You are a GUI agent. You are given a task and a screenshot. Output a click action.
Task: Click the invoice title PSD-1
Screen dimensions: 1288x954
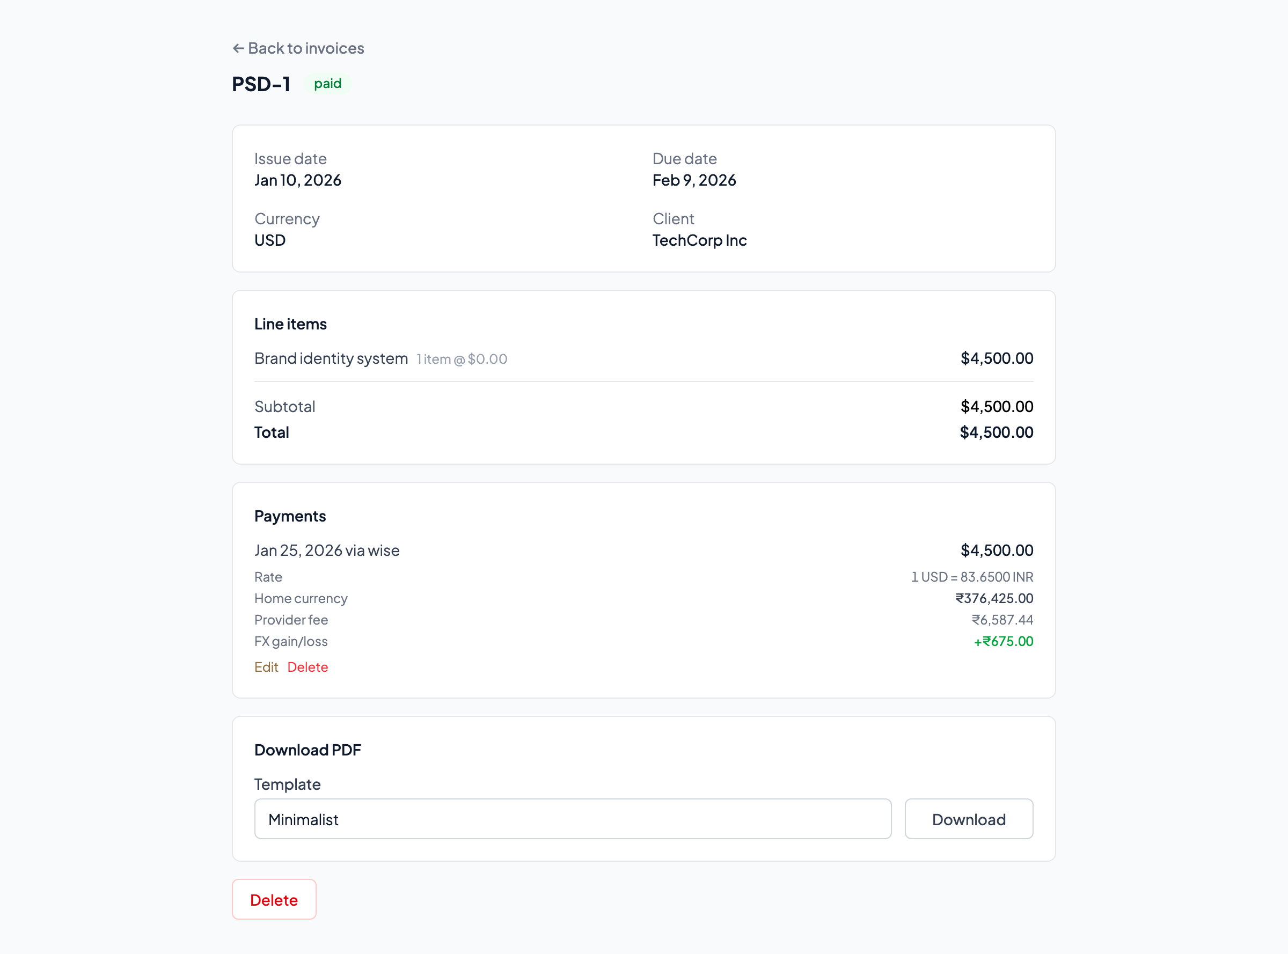(x=261, y=84)
